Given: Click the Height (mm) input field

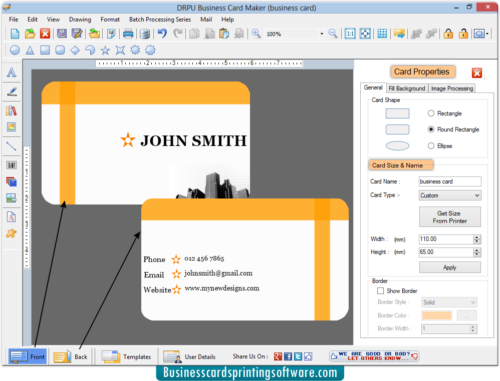Looking at the screenshot, I should (446, 252).
